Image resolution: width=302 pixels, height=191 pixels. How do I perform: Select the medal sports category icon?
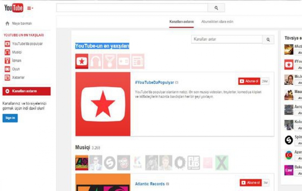coord(110,61)
